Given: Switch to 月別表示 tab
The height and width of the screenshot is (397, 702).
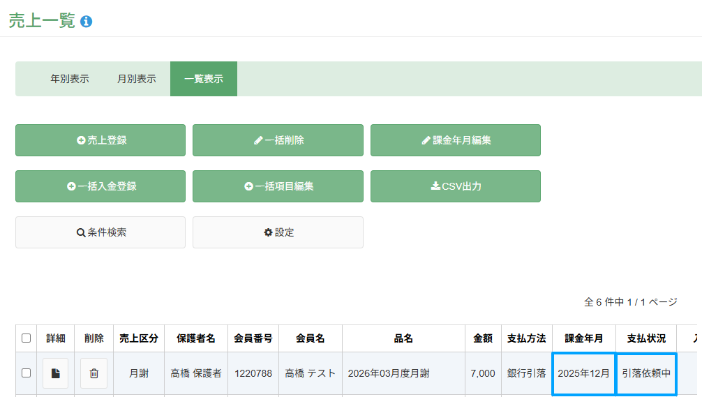Looking at the screenshot, I should [x=137, y=79].
